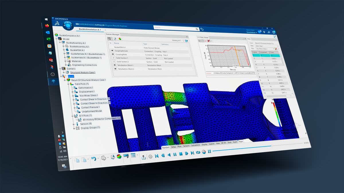
Task: Open dropdown arrow next to table view icon
Action: [x=137, y=156]
